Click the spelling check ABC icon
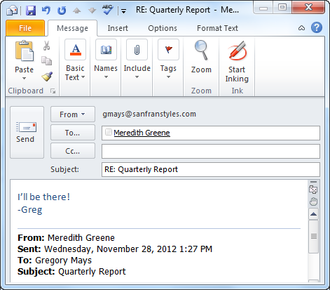The image size is (330, 290). pyautogui.click(x=107, y=10)
